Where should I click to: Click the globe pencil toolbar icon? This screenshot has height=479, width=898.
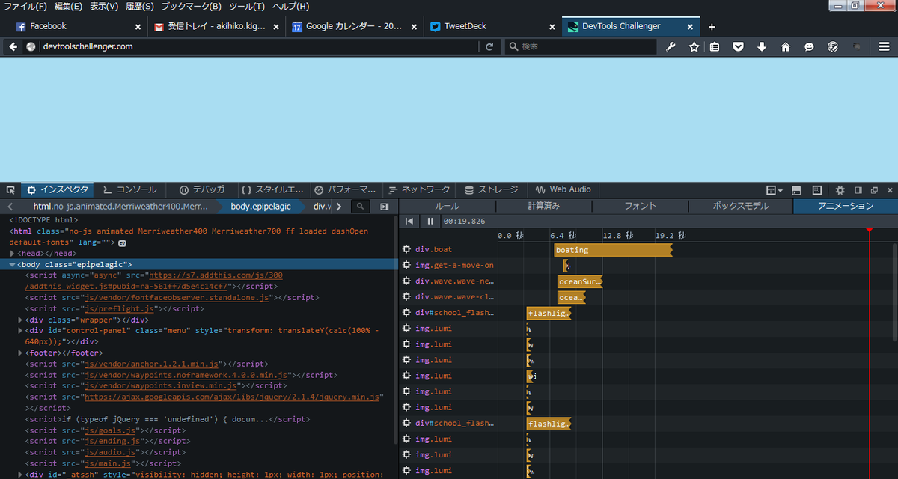pos(832,46)
